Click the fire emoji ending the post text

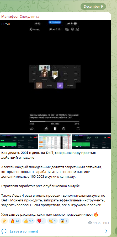(96, 215)
